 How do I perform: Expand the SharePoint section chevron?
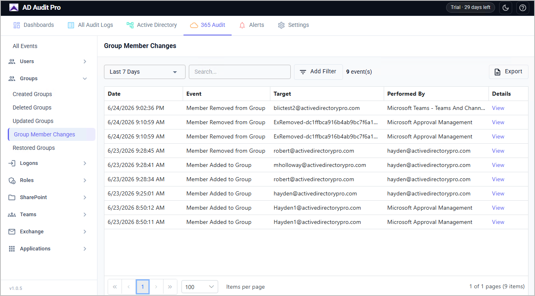pos(85,197)
